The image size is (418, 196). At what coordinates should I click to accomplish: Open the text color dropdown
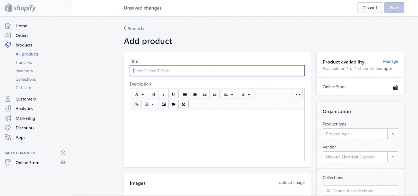click(247, 94)
